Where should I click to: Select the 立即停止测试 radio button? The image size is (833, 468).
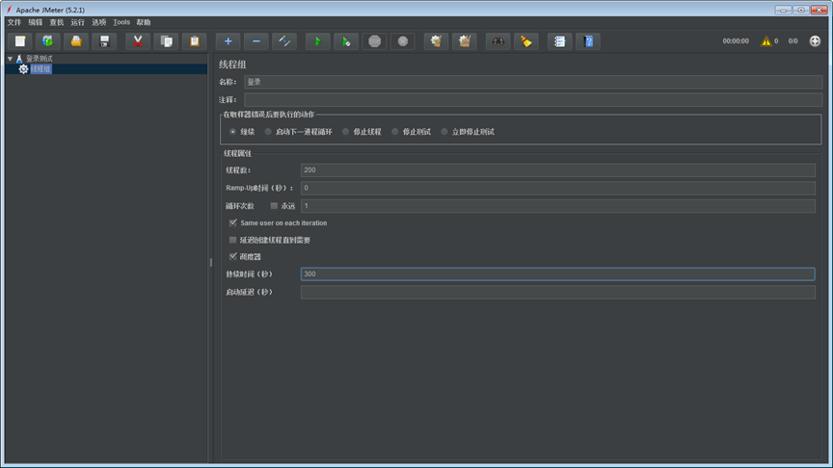point(444,132)
